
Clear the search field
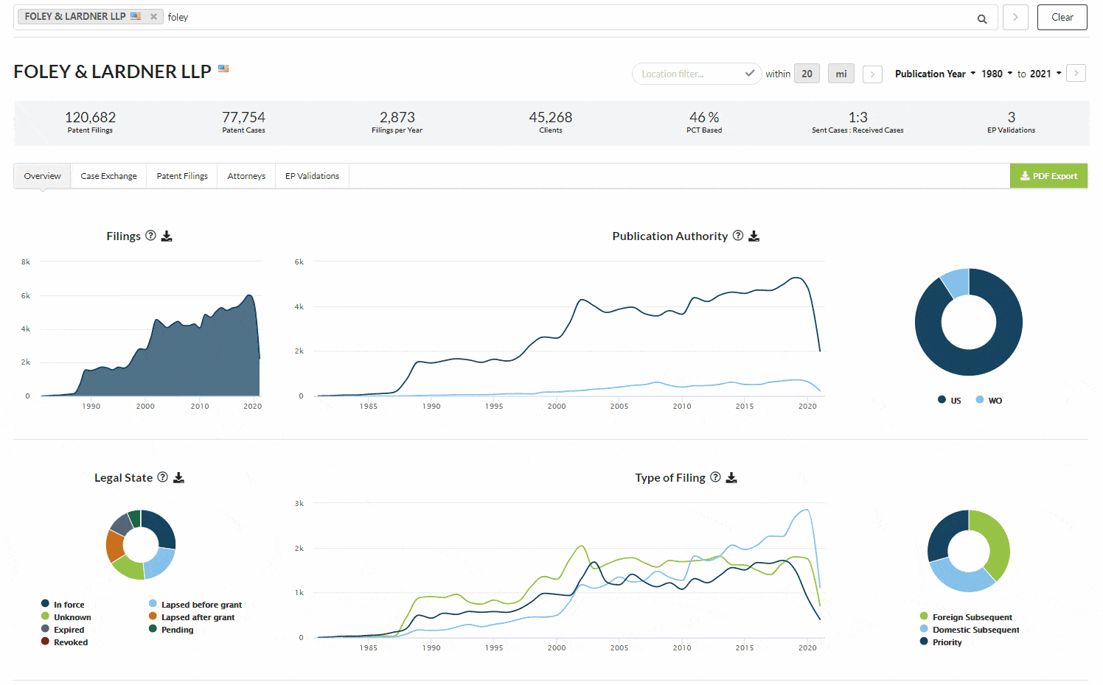pyautogui.click(x=1062, y=17)
